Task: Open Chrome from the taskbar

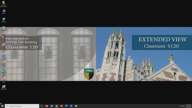Action: point(56,106)
